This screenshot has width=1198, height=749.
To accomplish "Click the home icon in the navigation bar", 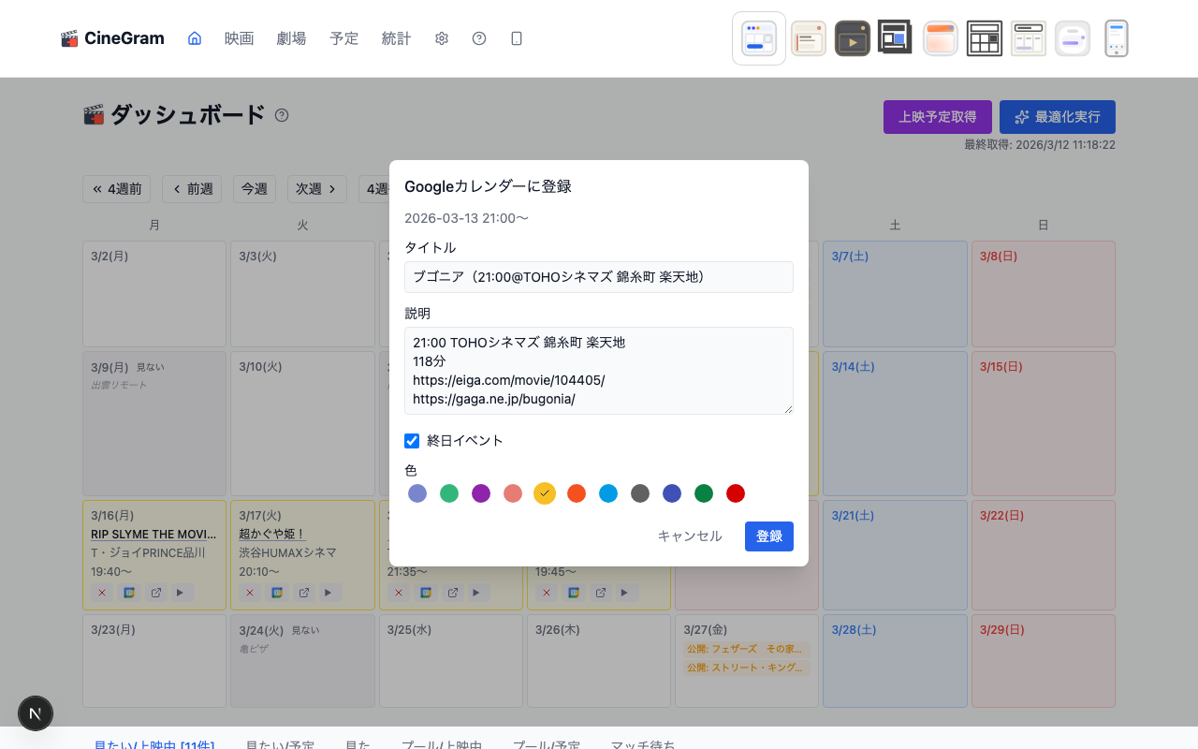I will tap(194, 38).
